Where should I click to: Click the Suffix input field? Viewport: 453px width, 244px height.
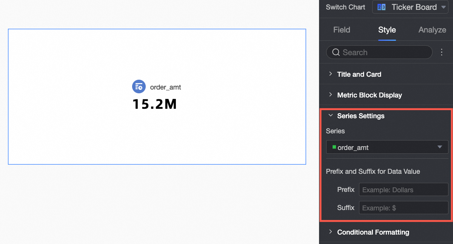click(x=403, y=208)
